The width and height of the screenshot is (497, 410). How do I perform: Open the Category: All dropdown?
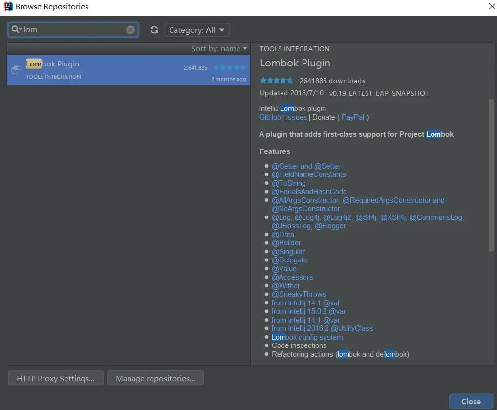tap(196, 30)
